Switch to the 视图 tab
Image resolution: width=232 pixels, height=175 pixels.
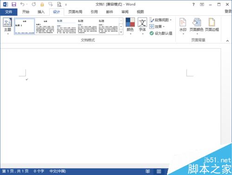point(140,12)
